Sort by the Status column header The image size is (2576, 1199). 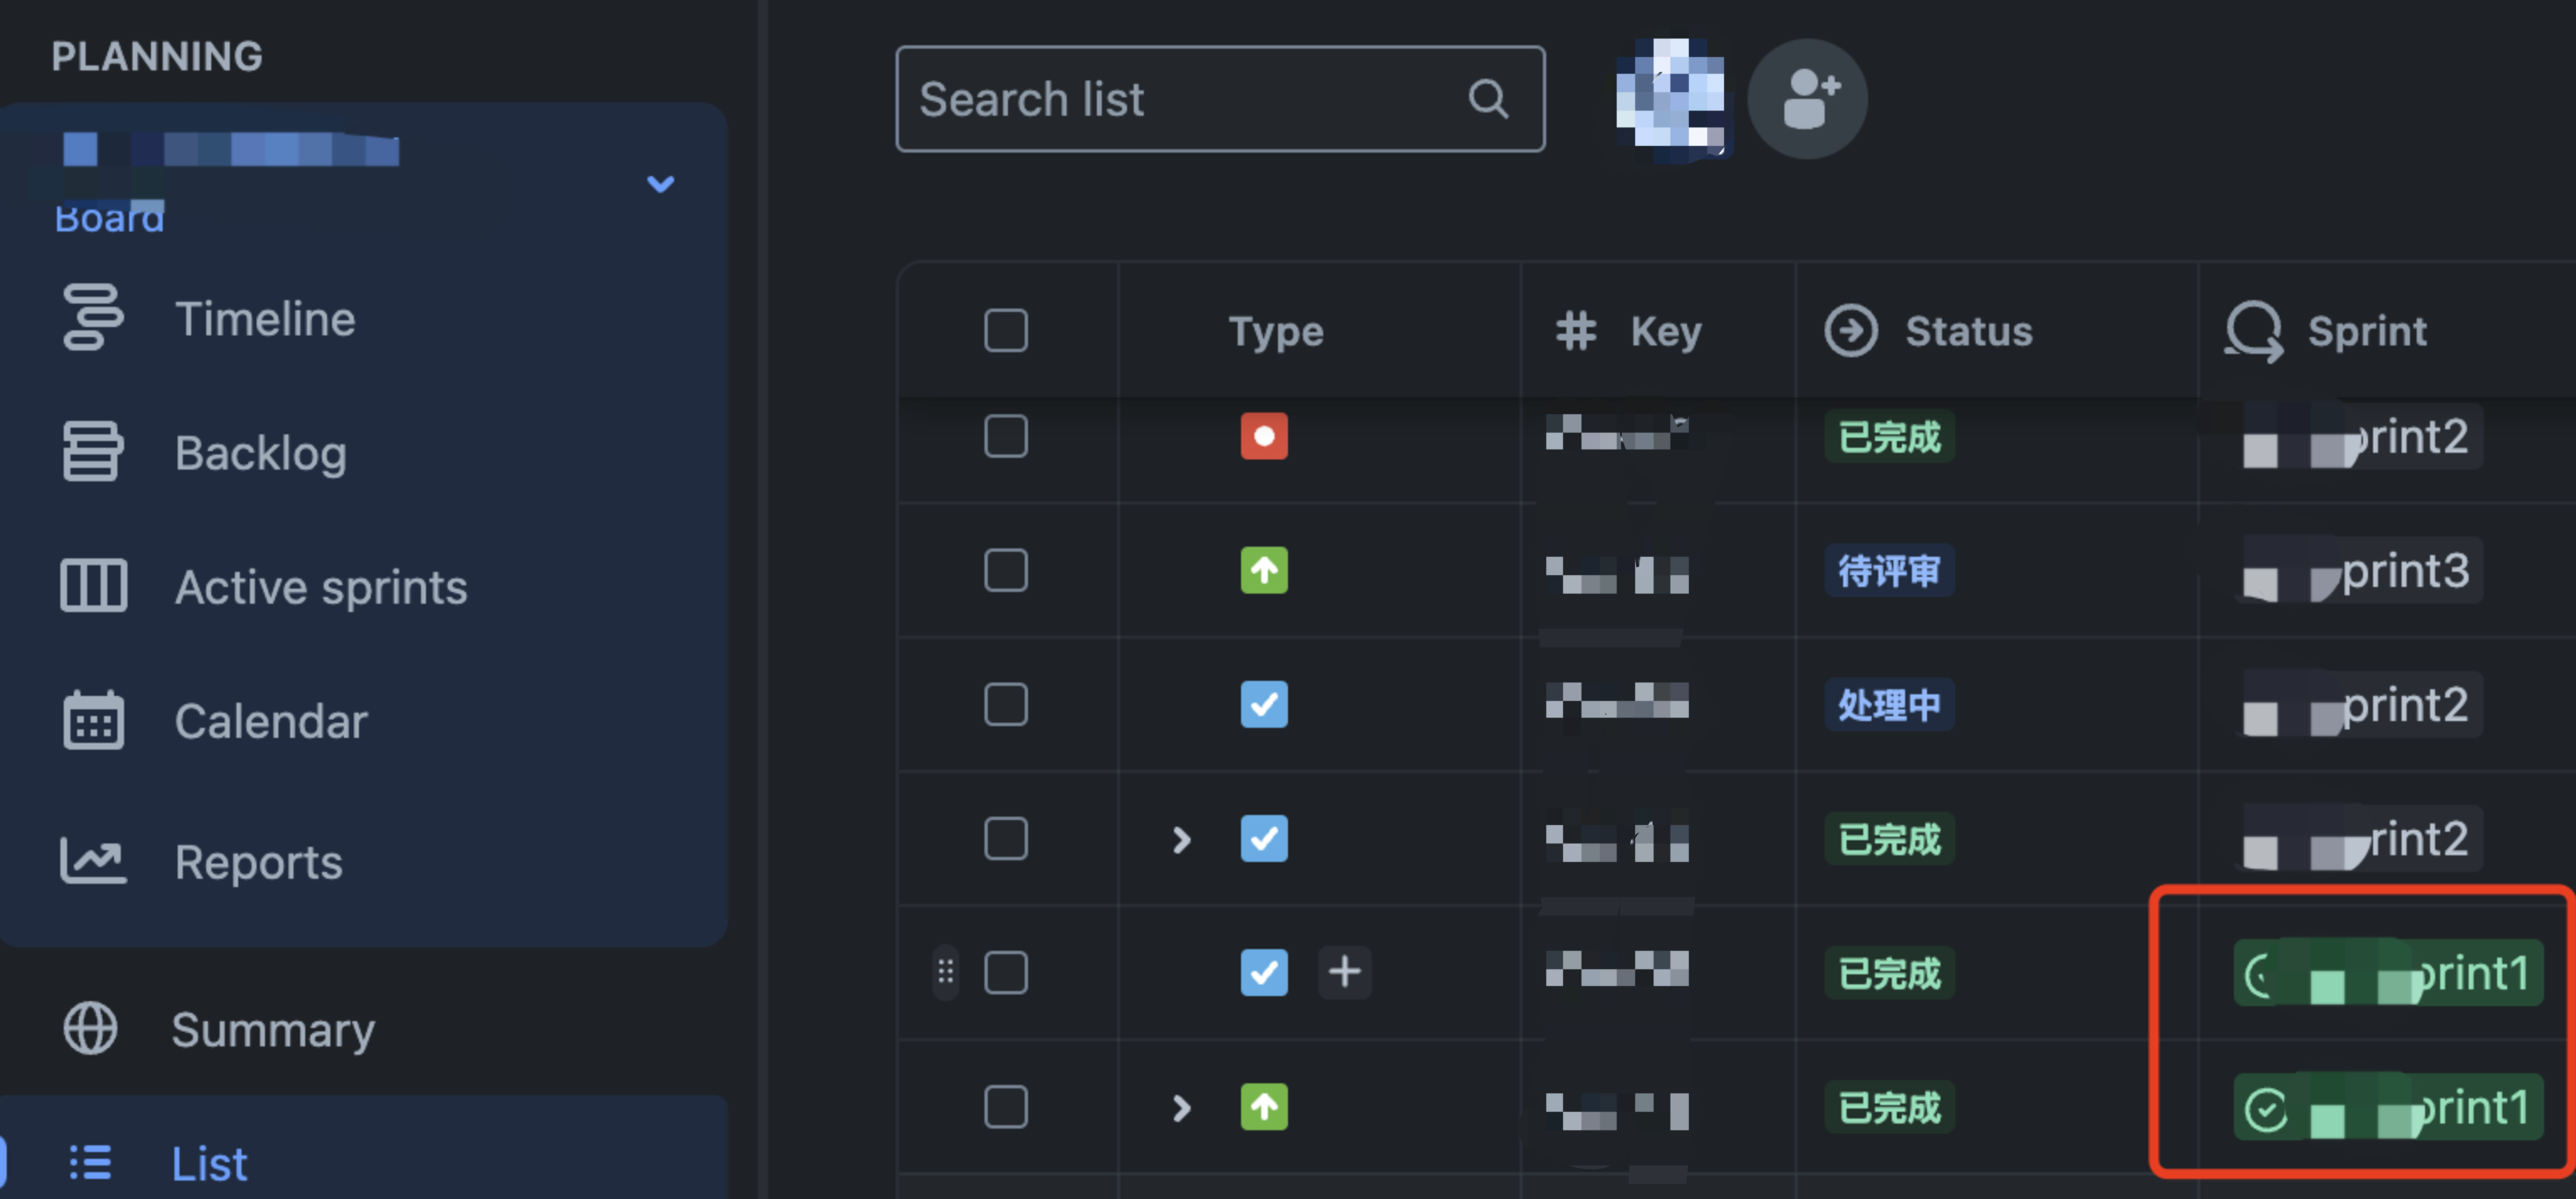pyautogui.click(x=1928, y=331)
